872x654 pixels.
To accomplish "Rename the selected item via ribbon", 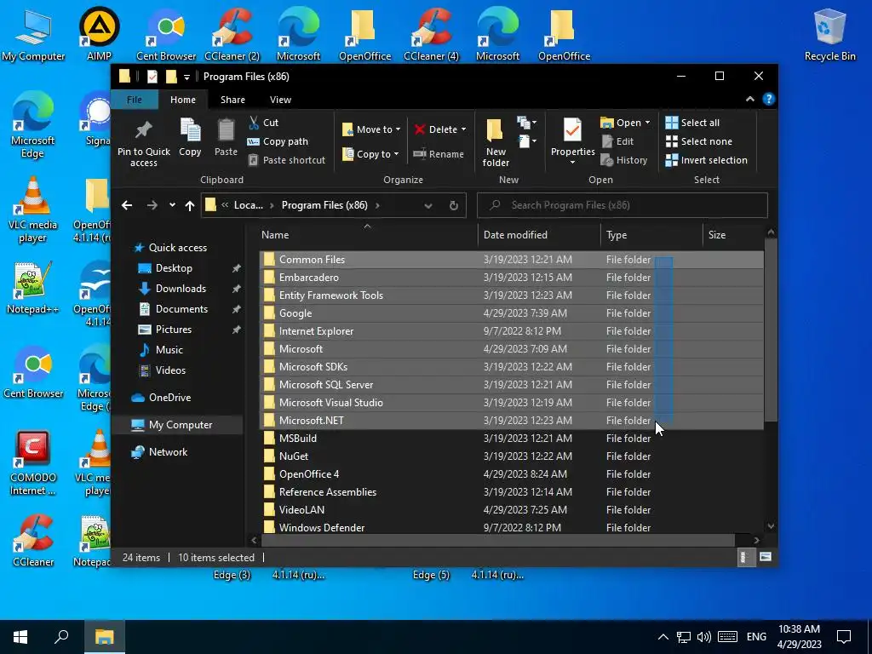I will [x=439, y=154].
